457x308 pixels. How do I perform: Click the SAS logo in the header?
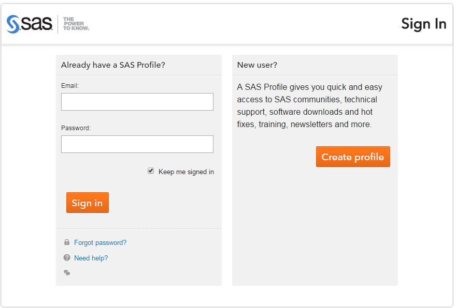coord(30,24)
